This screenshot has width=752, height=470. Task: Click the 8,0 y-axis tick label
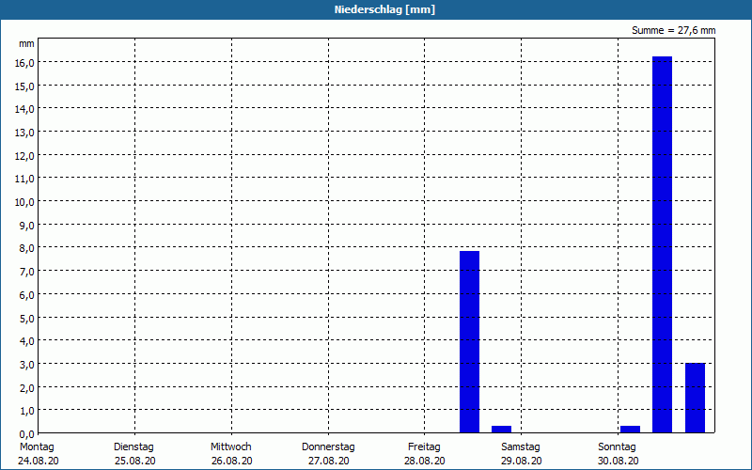coord(26,248)
